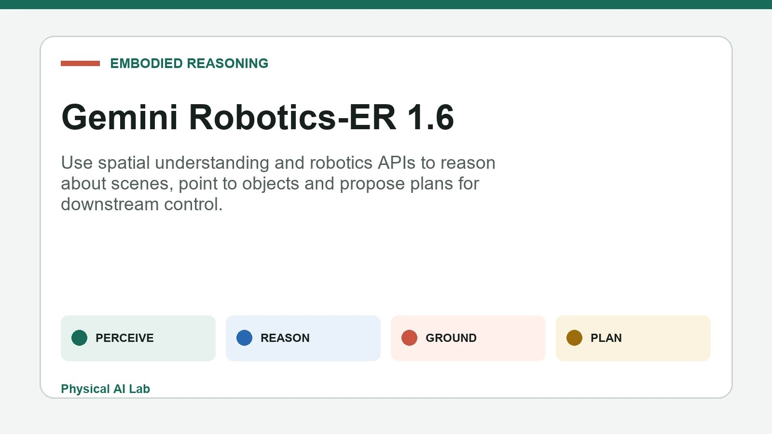Click the blue dot beside REASON
772x434 pixels.
(x=244, y=338)
